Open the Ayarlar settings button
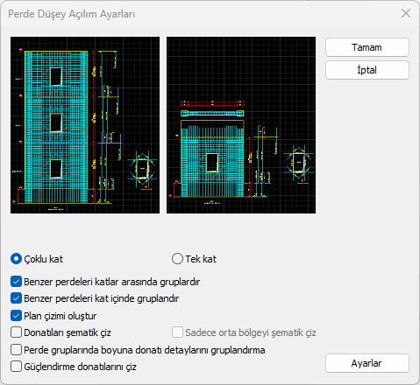420x385 pixels. 367,363
